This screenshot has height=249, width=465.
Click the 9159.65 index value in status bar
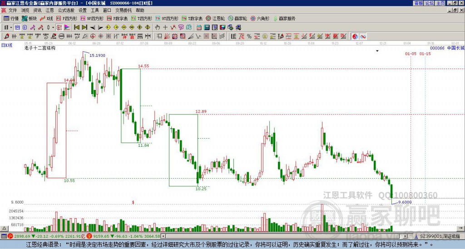pyautogui.click(x=101, y=236)
